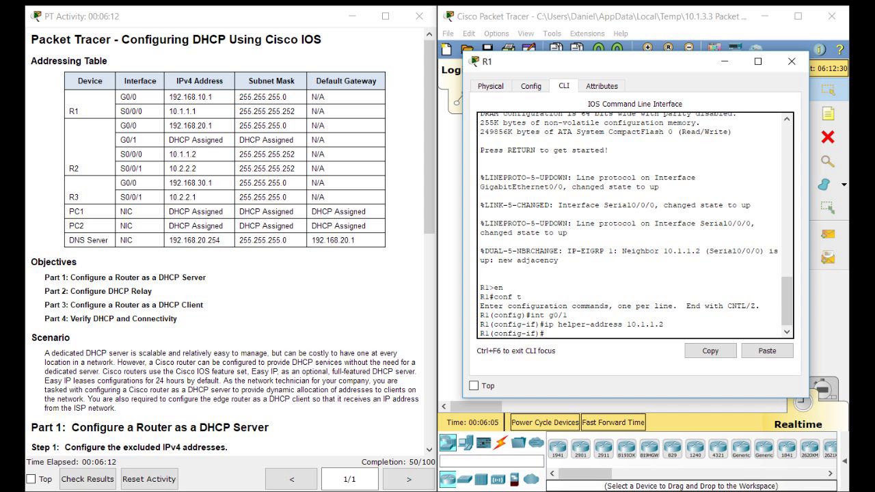Select Routers subcategory icon
The image size is (875, 492).
click(x=448, y=479)
